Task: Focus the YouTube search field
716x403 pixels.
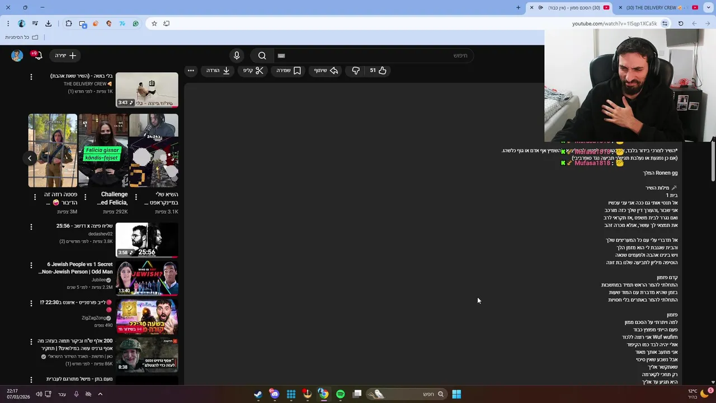Action: click(x=373, y=55)
